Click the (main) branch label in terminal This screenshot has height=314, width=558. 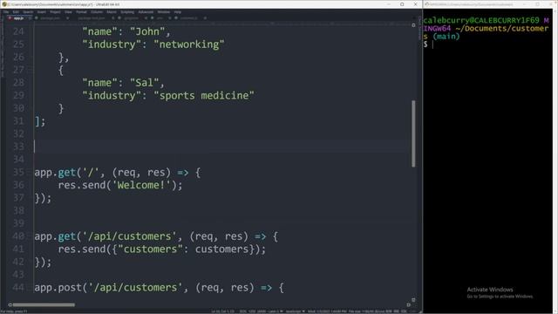tap(446, 37)
